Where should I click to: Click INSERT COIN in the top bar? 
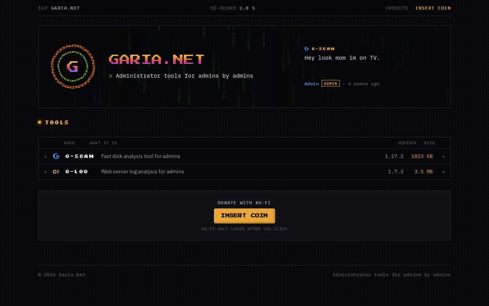click(433, 8)
